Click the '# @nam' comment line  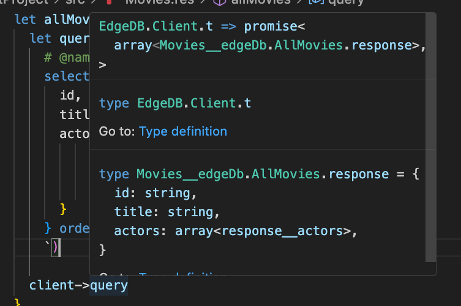tap(67, 57)
